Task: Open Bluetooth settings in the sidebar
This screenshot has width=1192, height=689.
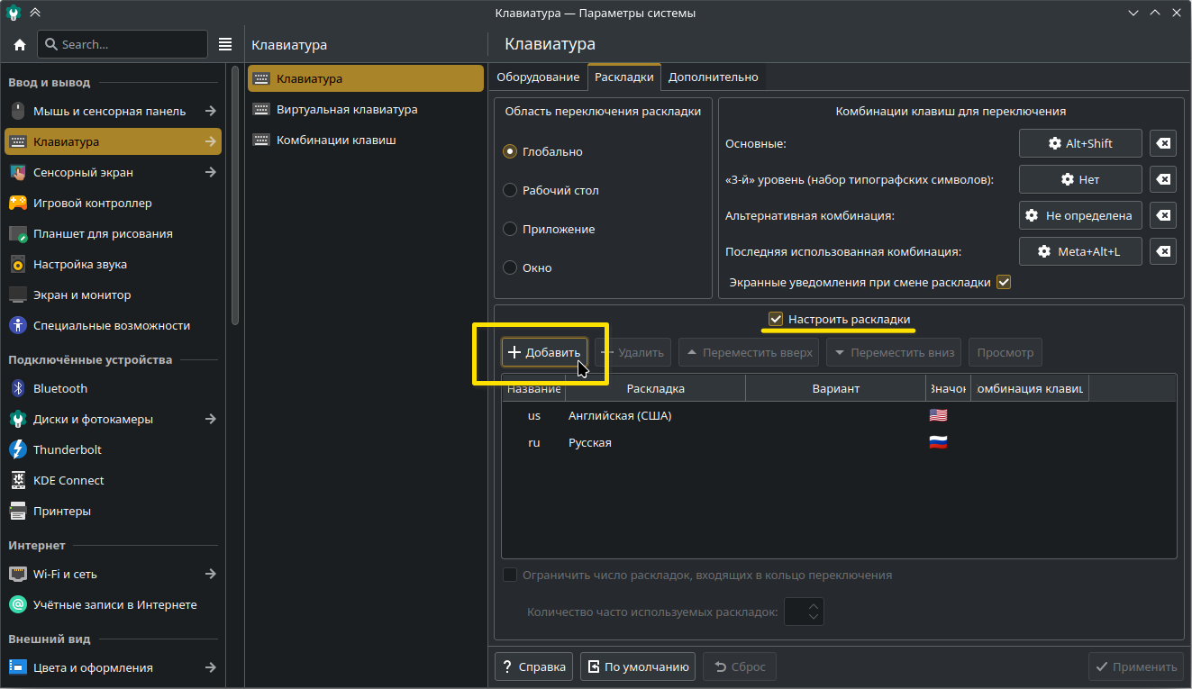Action: pos(60,388)
